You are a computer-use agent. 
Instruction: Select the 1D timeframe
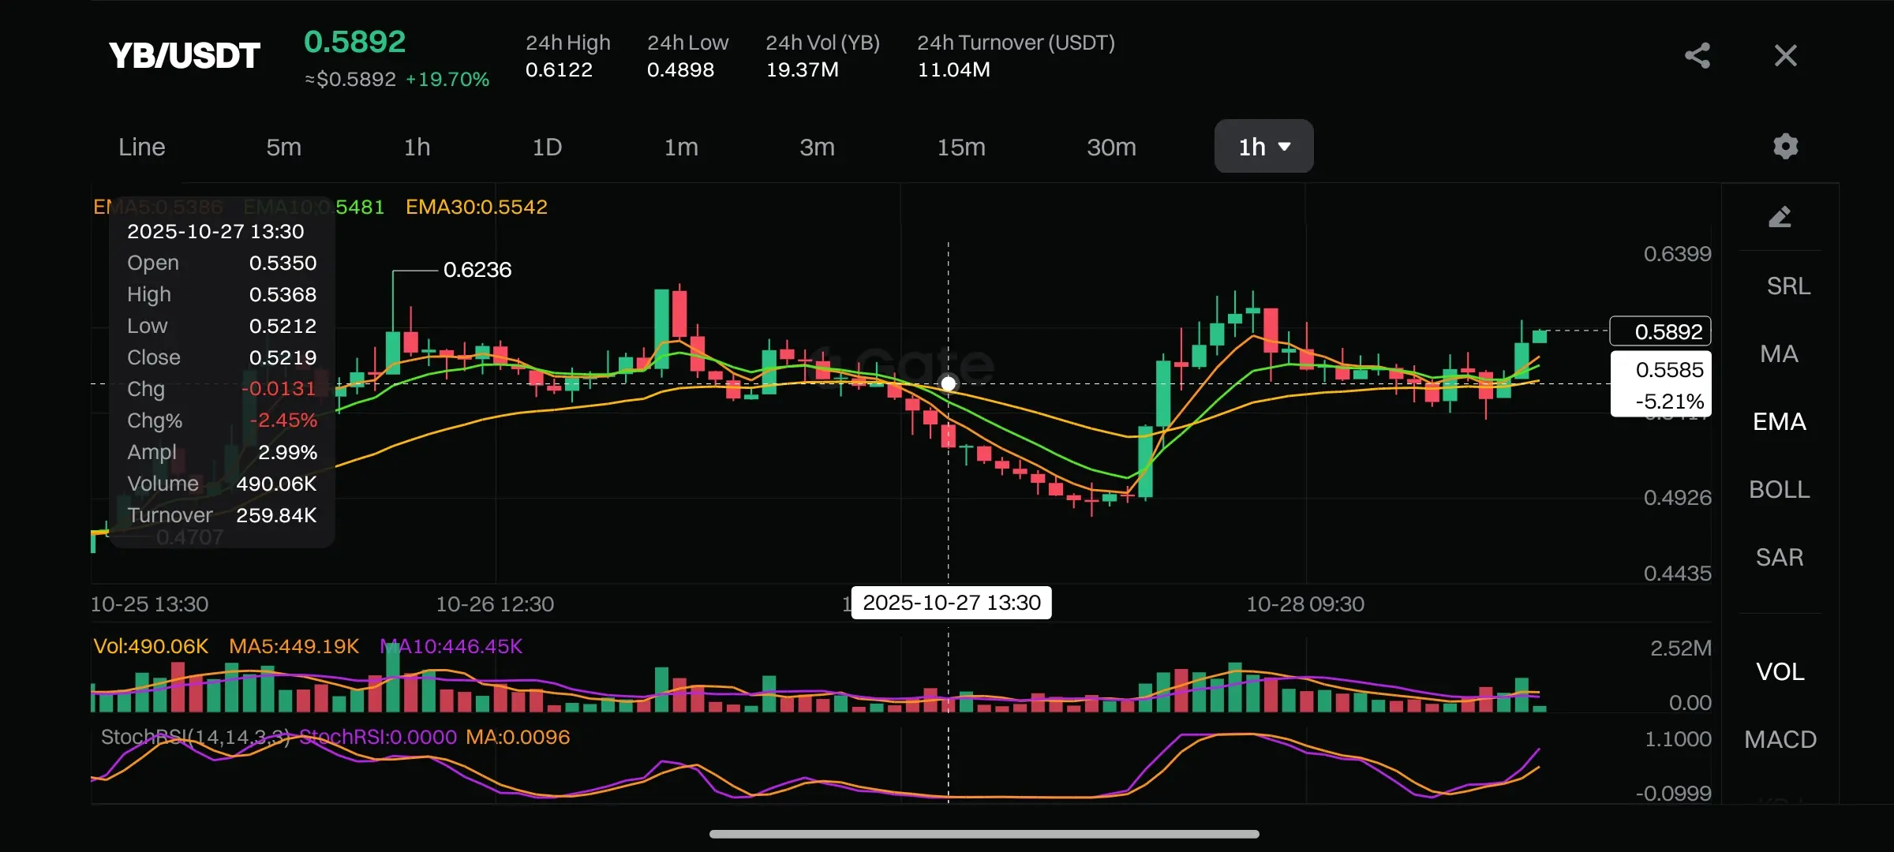pyautogui.click(x=547, y=147)
